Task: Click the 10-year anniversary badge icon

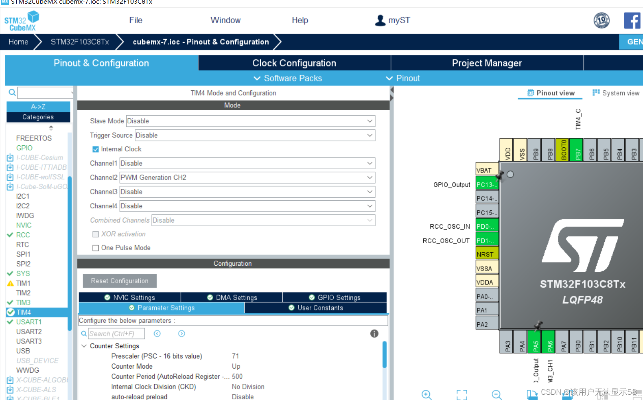Action: coord(601,20)
